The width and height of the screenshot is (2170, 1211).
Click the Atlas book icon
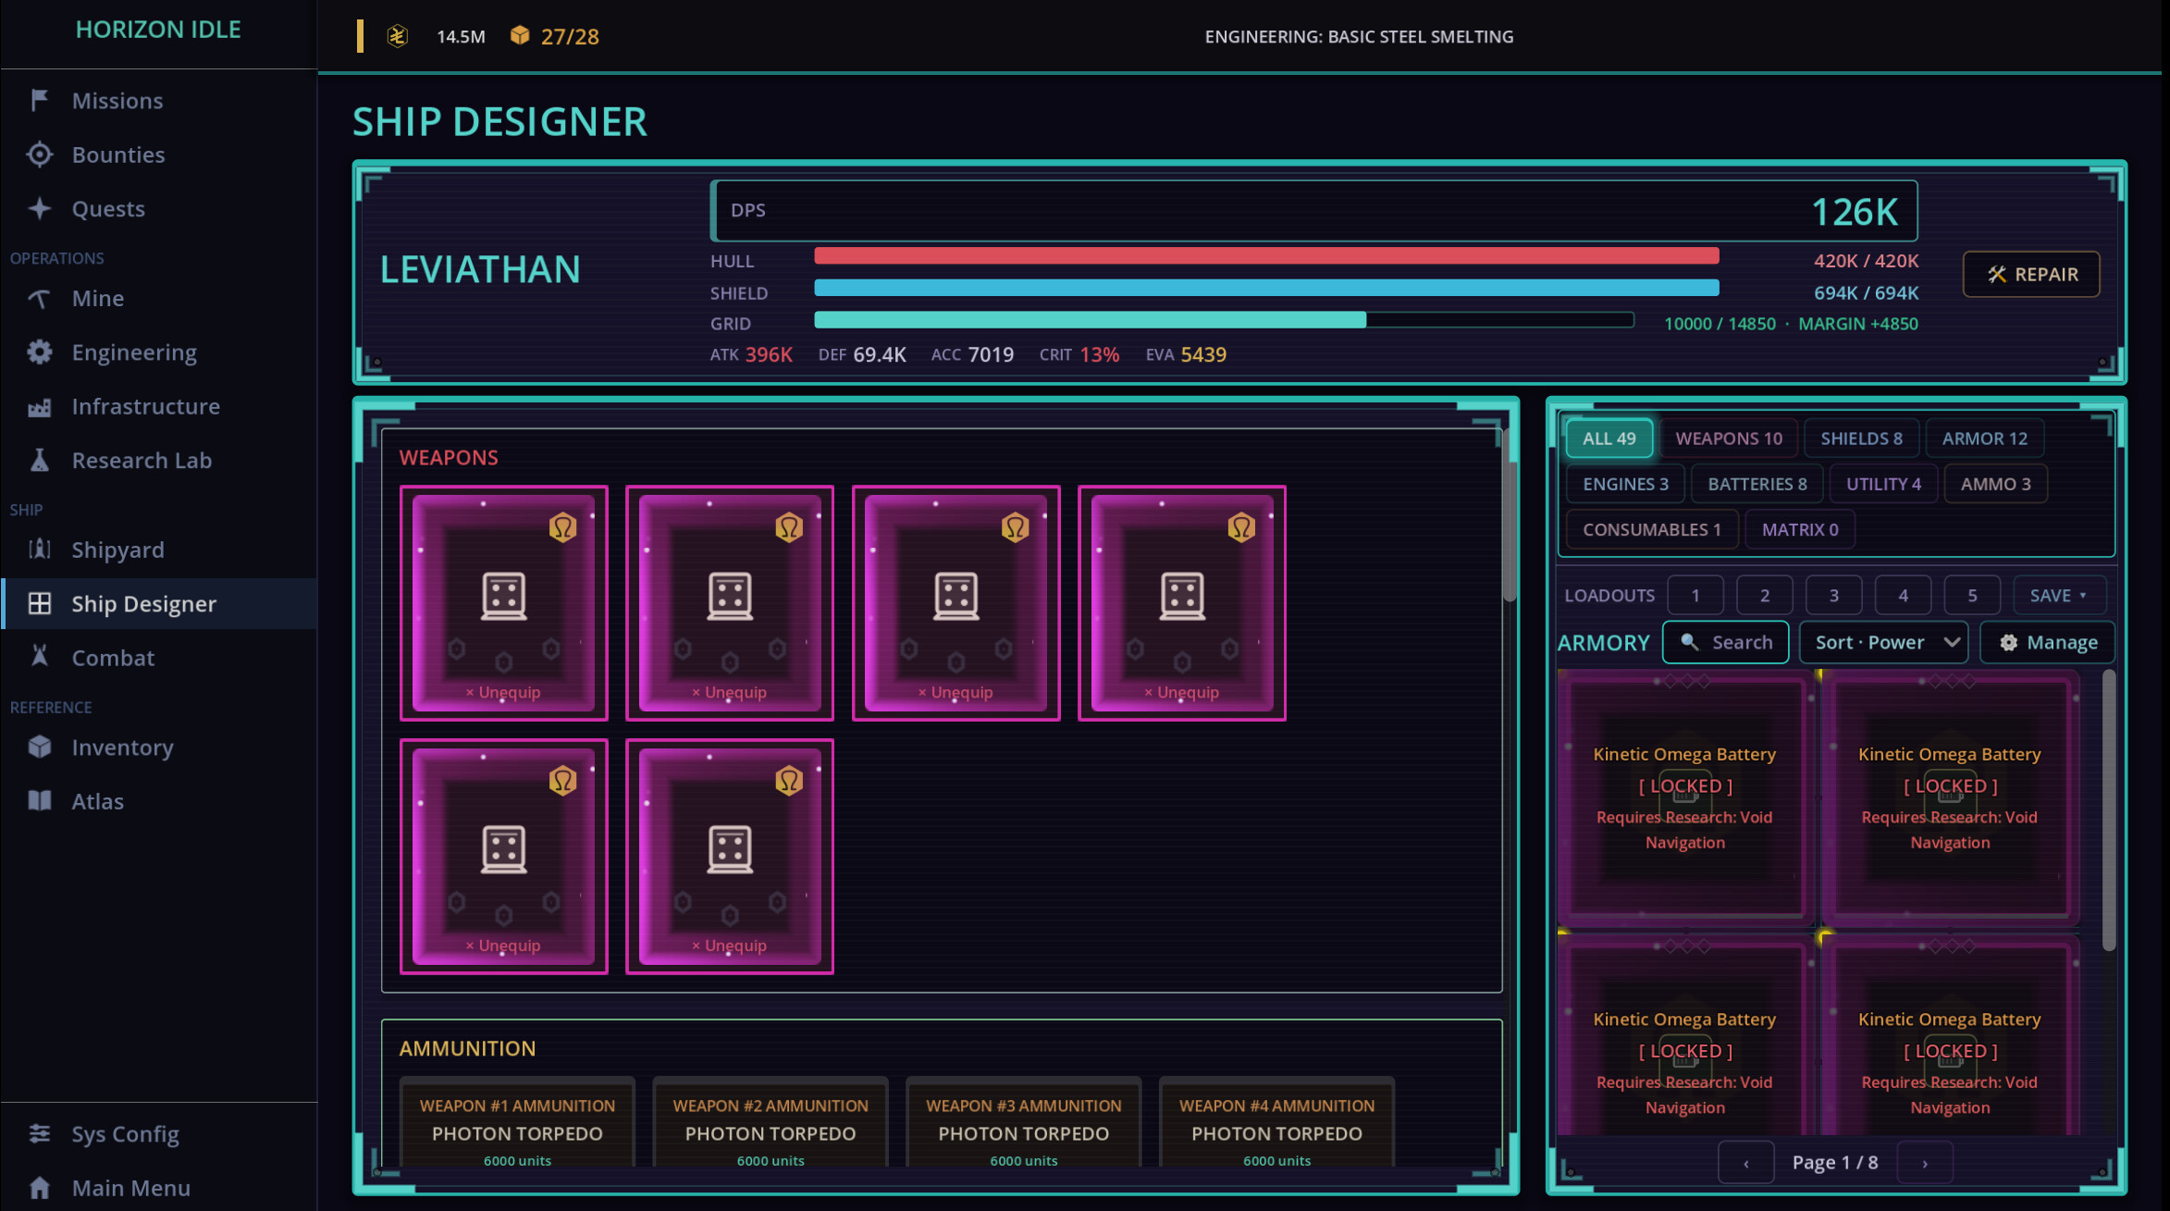[x=39, y=800]
